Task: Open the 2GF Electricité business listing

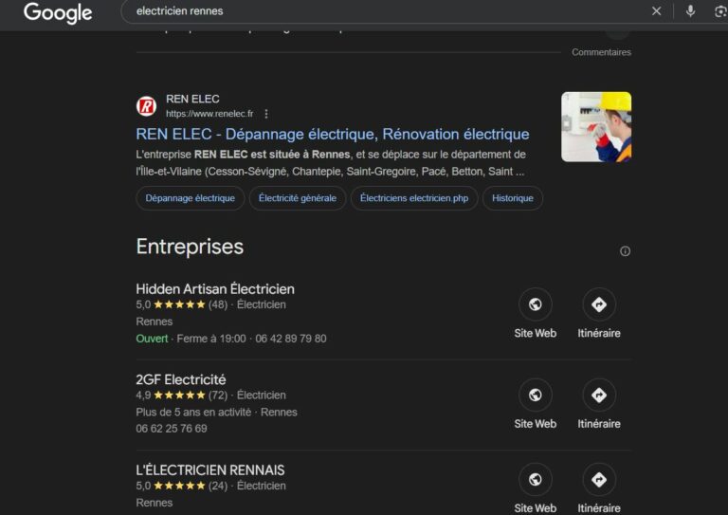Action: (x=181, y=379)
